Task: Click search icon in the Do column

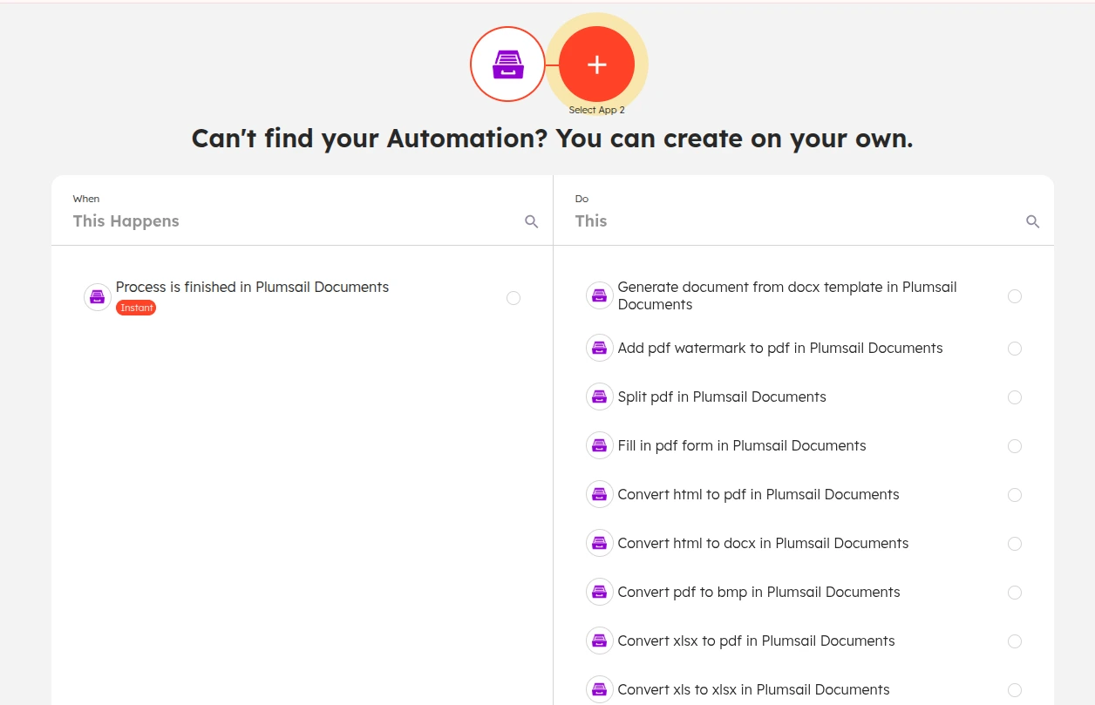Action: 1033,221
